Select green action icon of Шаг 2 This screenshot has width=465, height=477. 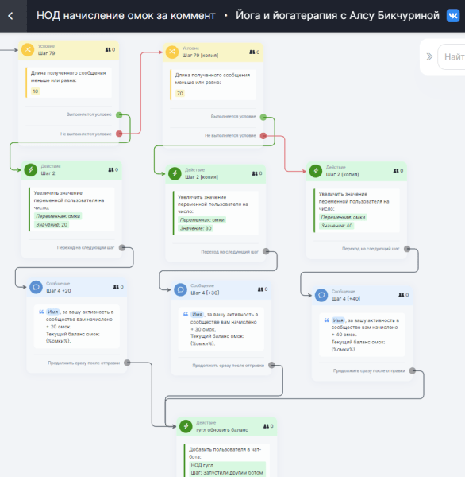(31, 170)
